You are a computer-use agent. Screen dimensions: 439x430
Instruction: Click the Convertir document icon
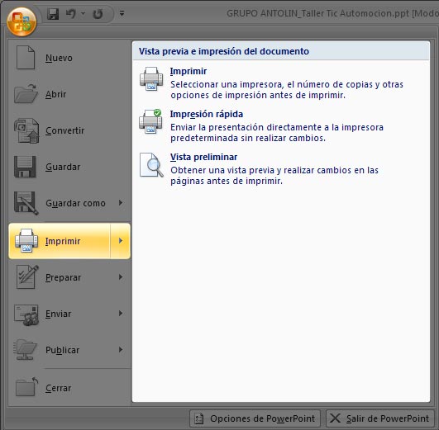26,130
